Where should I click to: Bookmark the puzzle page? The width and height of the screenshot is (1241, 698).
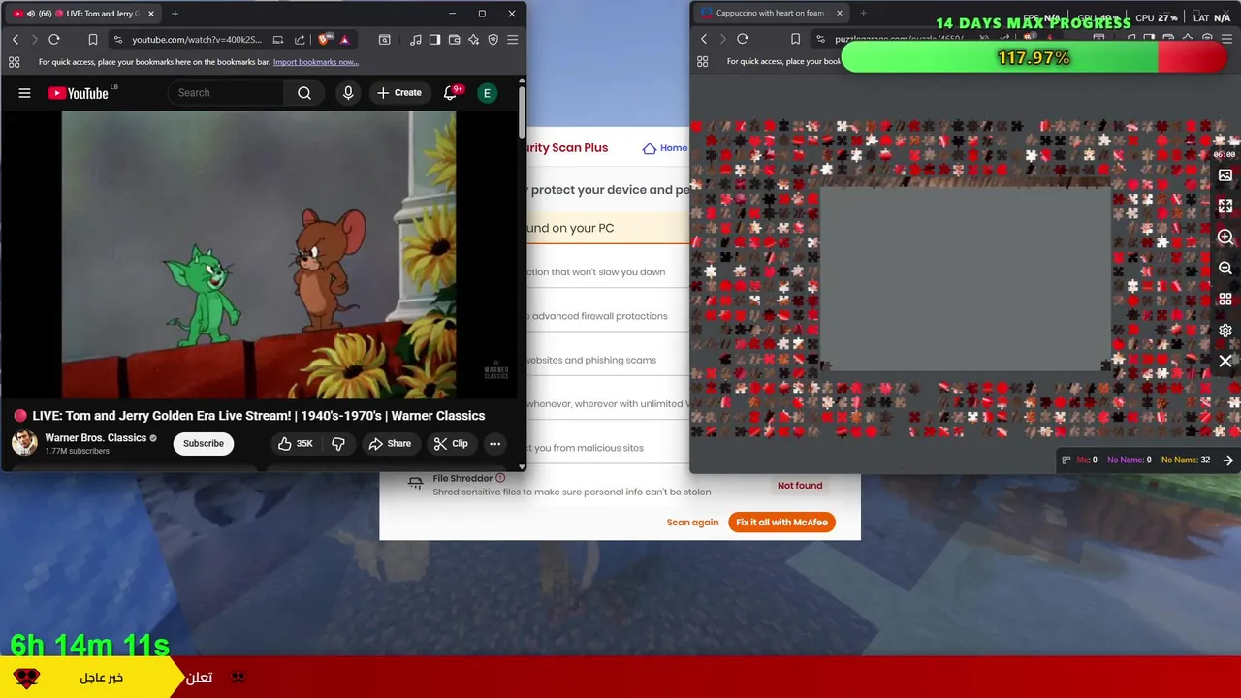pos(796,39)
